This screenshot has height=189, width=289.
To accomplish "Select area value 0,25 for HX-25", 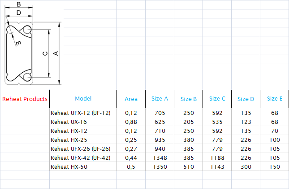I will (x=131, y=140).
